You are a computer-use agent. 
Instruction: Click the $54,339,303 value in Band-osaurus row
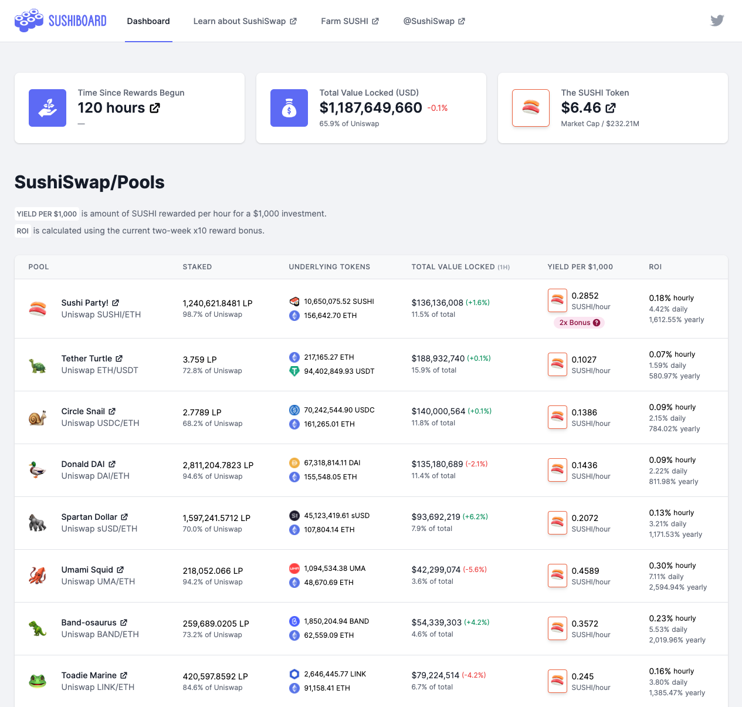click(436, 623)
